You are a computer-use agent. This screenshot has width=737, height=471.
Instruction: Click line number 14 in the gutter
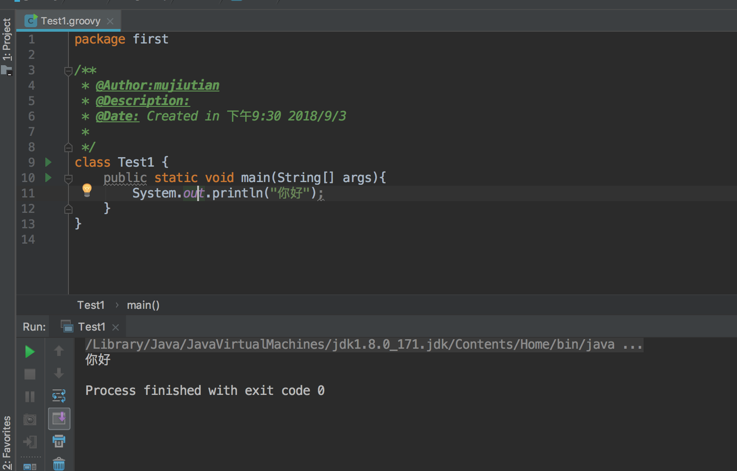click(28, 239)
